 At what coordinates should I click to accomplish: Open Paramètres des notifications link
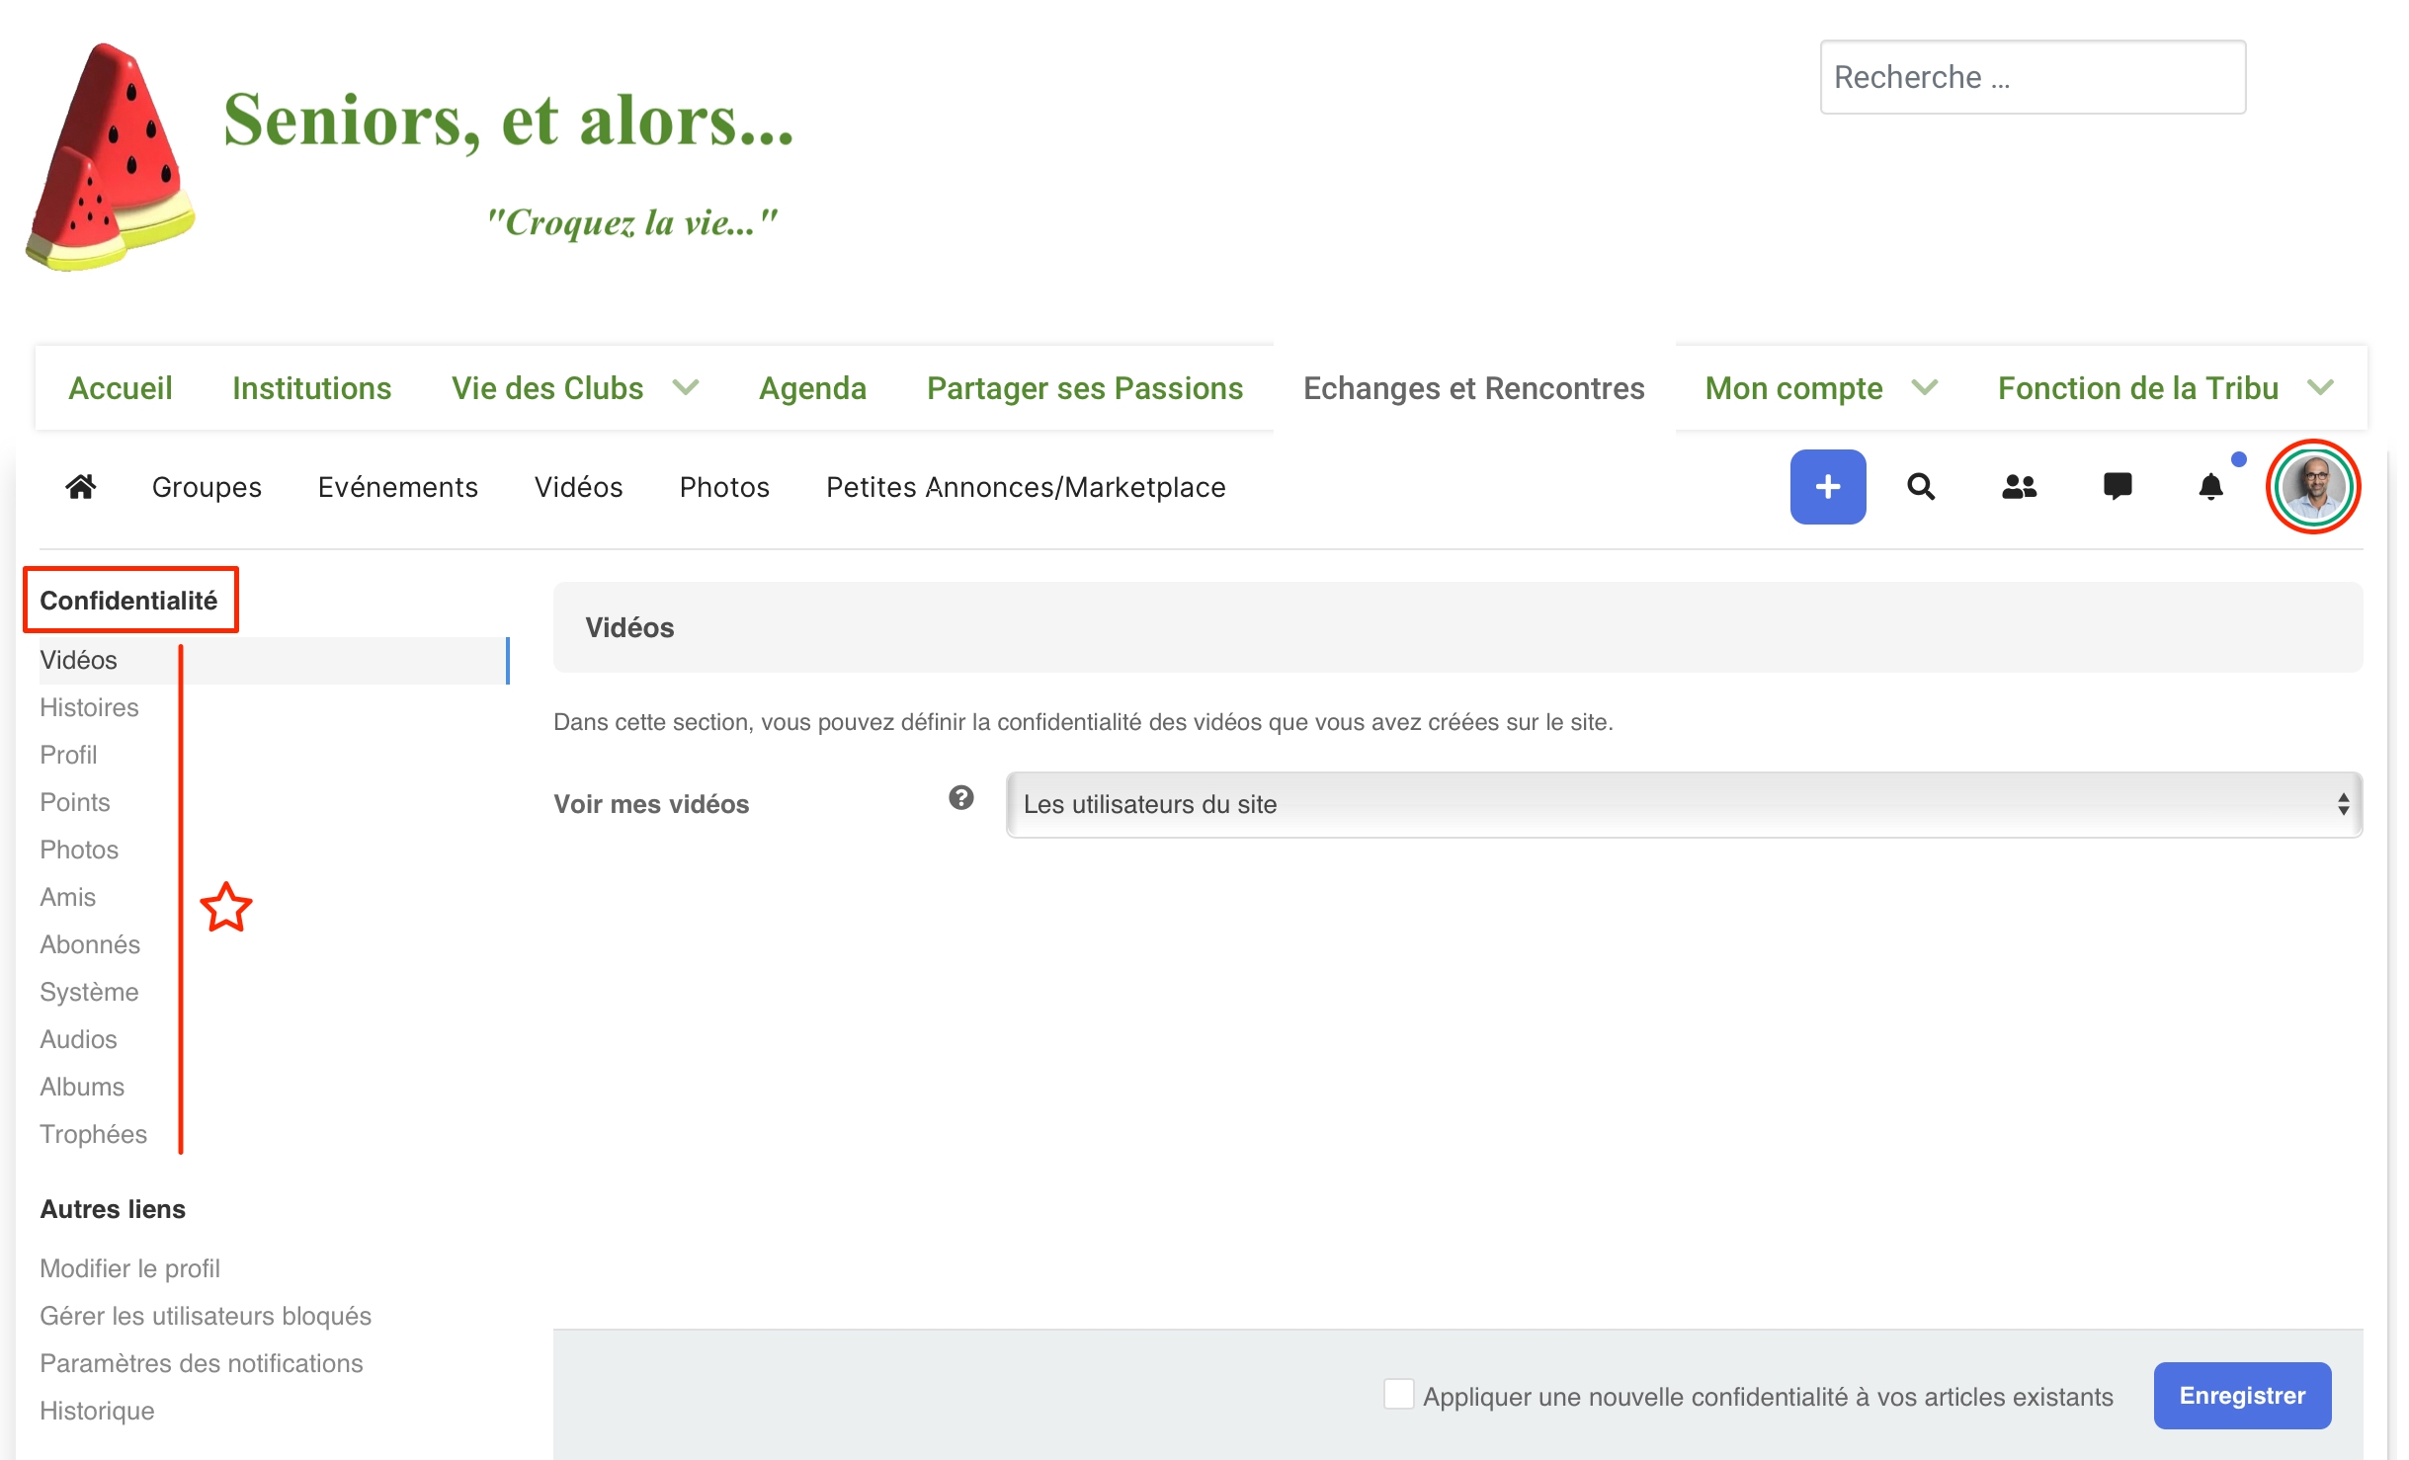[202, 1363]
